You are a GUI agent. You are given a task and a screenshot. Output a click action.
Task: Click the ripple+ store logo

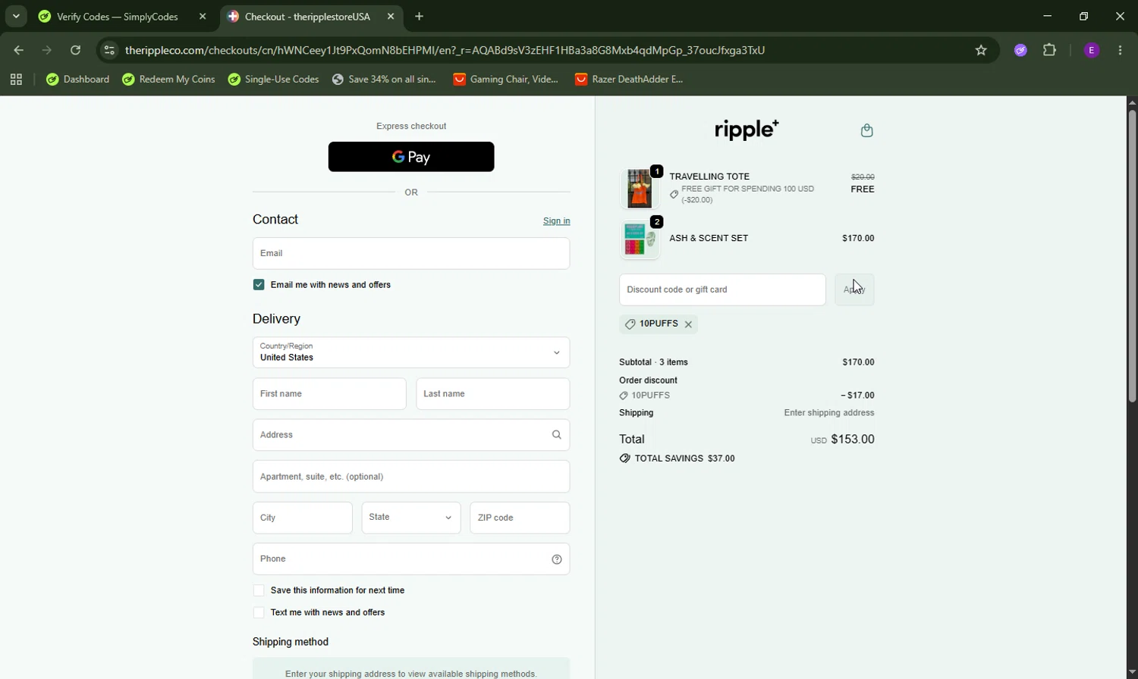(x=747, y=130)
